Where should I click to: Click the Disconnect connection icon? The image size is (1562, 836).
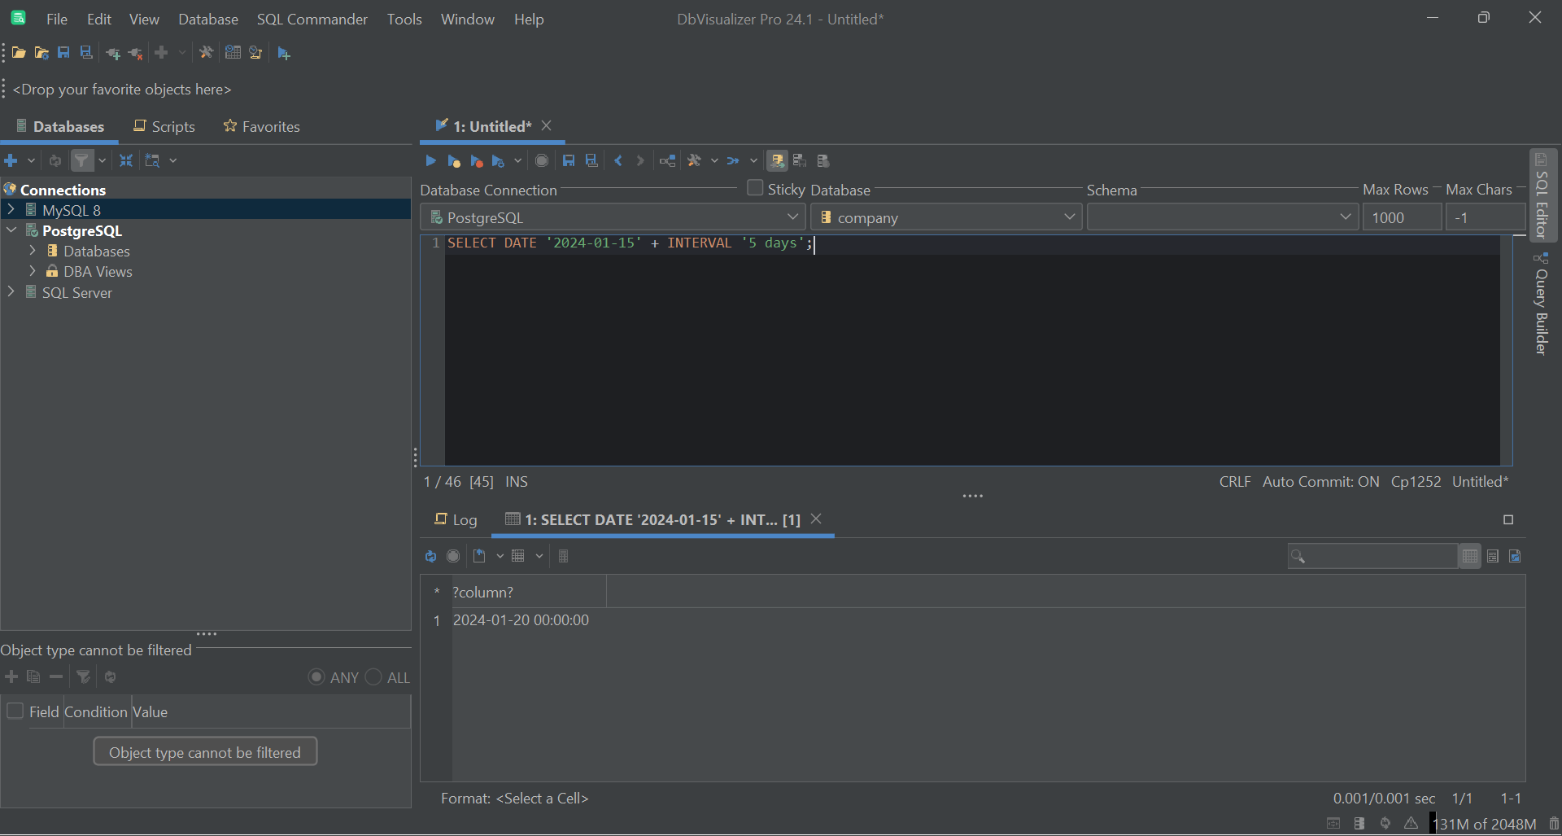(136, 52)
